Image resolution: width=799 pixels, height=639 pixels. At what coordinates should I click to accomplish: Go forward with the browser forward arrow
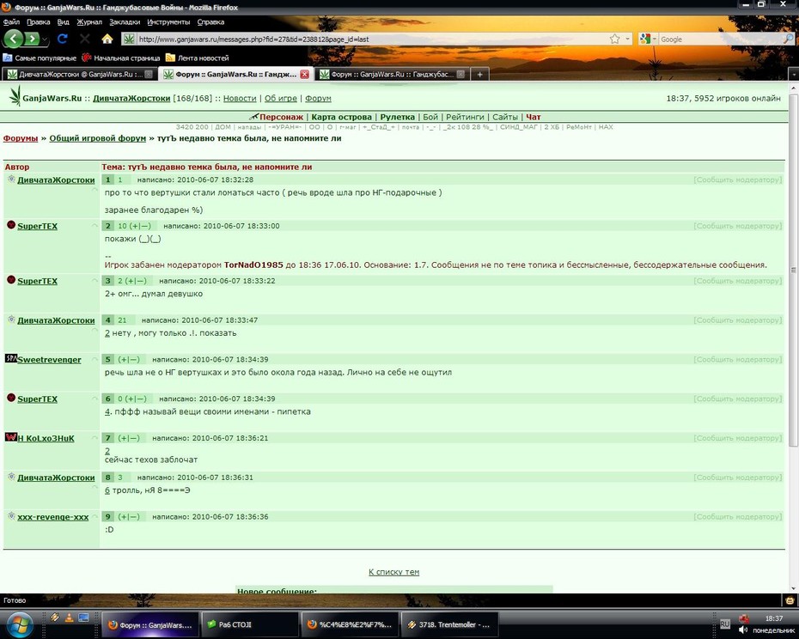click(32, 39)
